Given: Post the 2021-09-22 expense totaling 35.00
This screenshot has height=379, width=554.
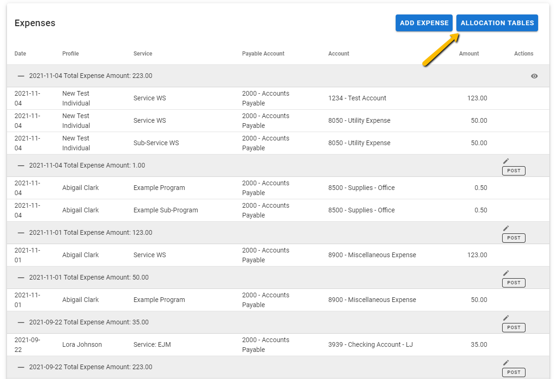Looking at the screenshot, I should [x=513, y=328].
